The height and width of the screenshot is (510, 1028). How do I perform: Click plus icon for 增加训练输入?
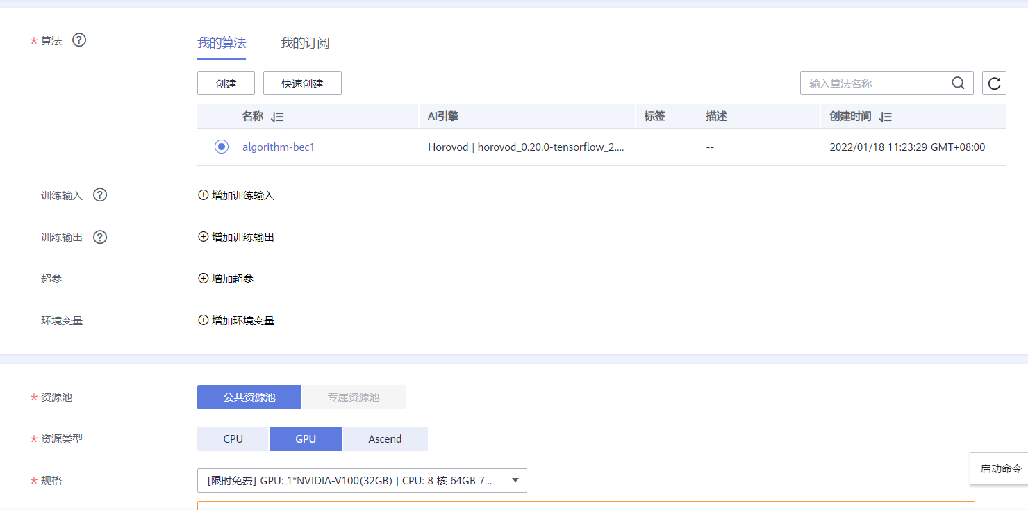(x=204, y=195)
